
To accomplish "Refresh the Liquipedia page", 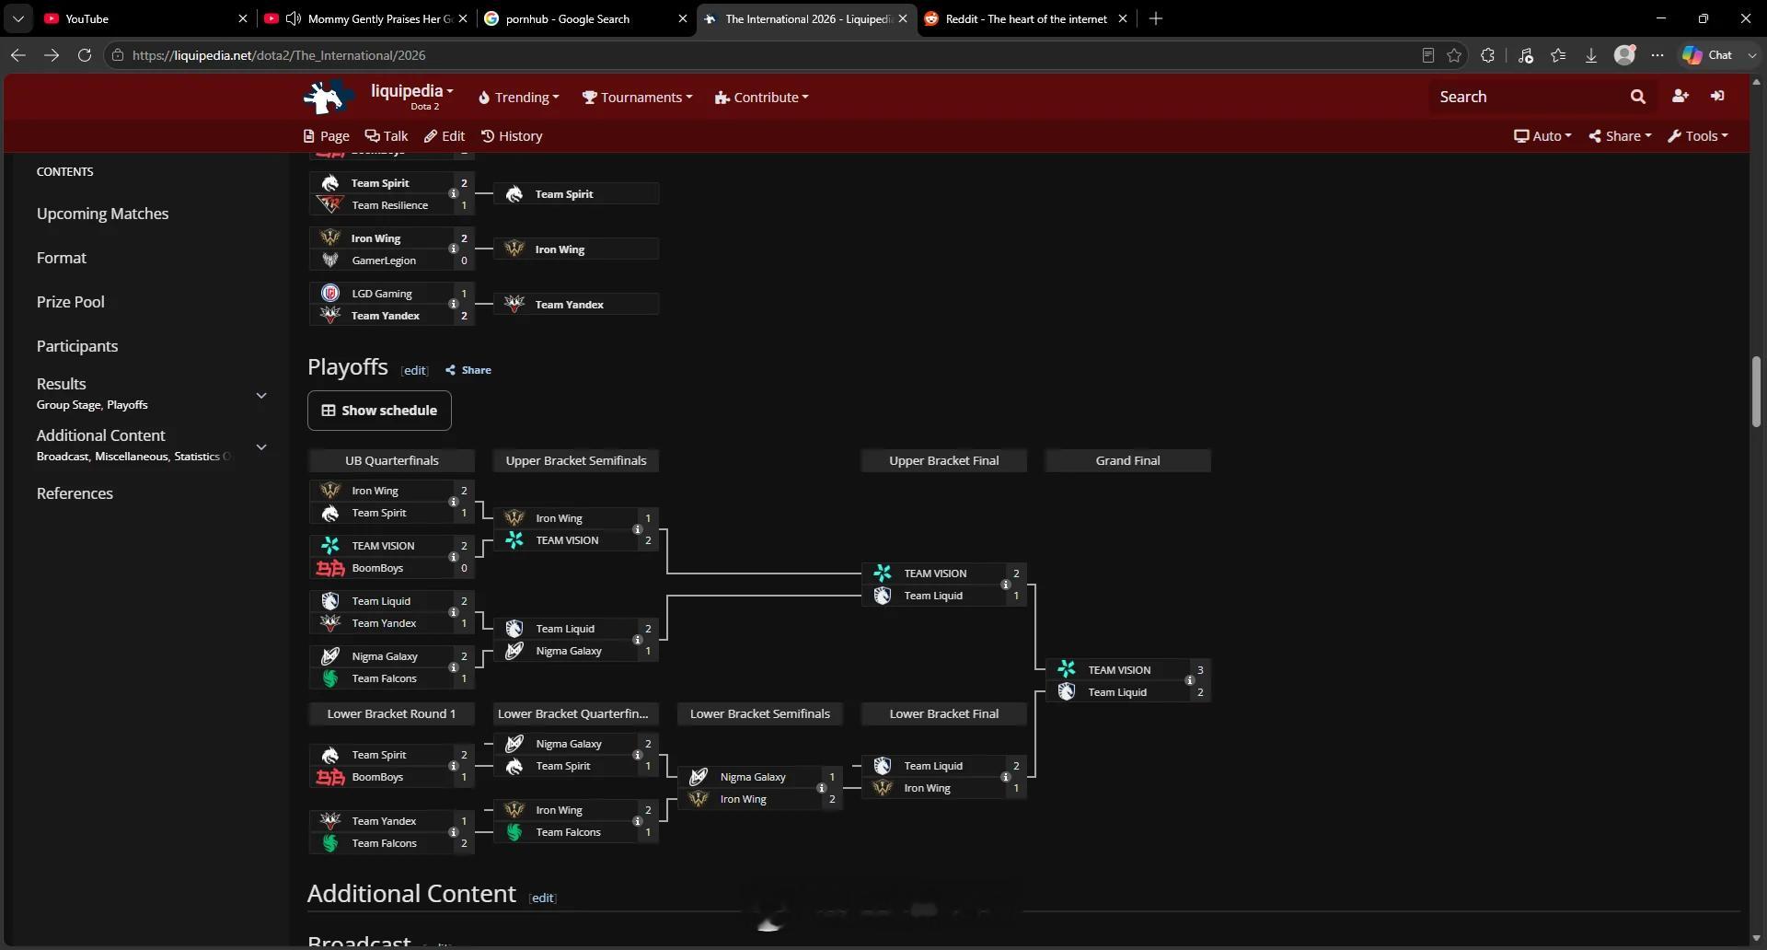I will (85, 55).
